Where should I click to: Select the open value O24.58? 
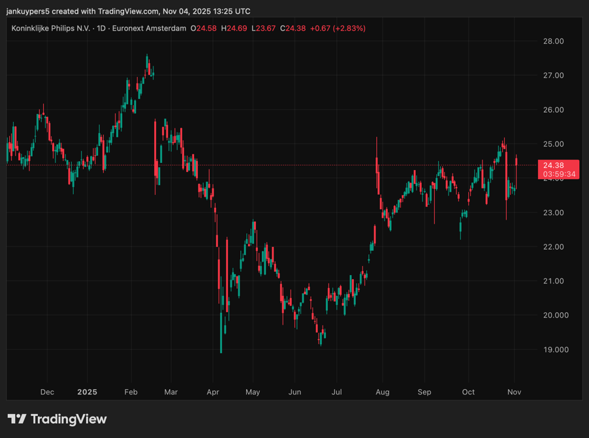coord(203,28)
